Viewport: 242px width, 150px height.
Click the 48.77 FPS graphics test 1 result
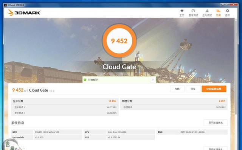coord(112,108)
